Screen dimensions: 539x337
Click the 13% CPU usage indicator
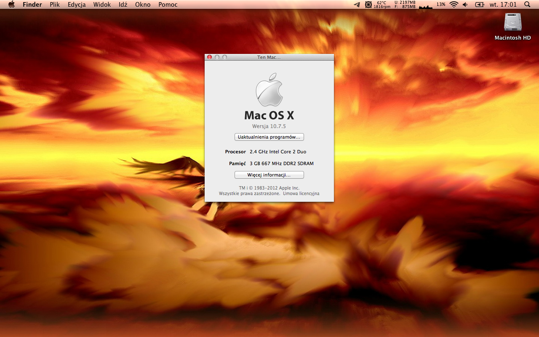click(x=441, y=5)
